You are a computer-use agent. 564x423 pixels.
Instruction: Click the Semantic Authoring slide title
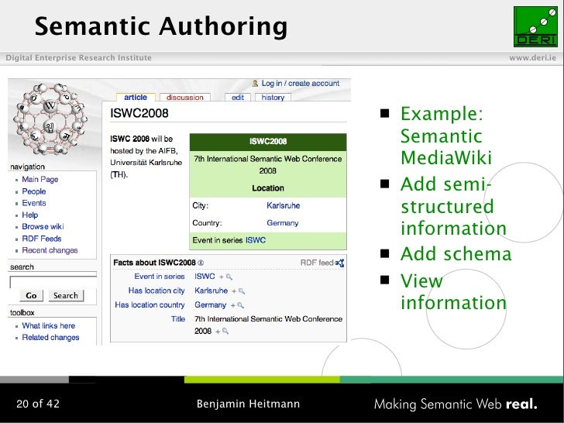coord(161,26)
